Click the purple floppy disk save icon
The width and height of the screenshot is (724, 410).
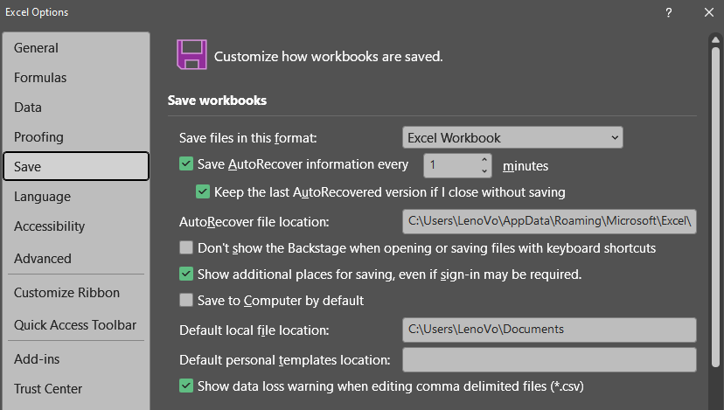(x=191, y=54)
